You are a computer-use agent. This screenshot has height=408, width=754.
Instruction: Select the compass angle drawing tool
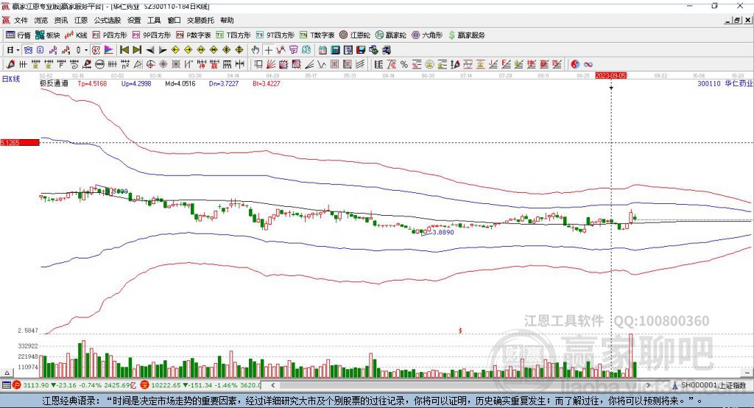[138, 65]
